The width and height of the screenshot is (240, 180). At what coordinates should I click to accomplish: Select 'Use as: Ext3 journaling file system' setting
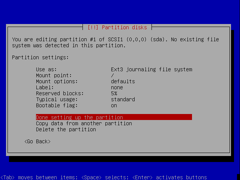[x=114, y=69]
